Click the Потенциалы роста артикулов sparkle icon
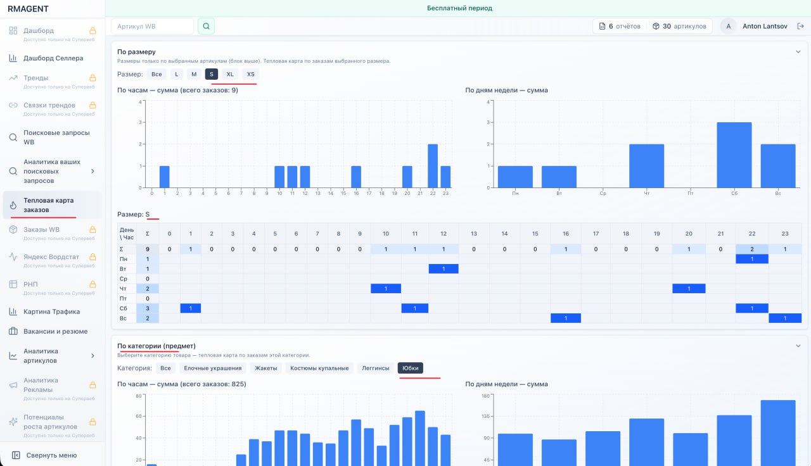The image size is (811, 466). [x=13, y=422]
